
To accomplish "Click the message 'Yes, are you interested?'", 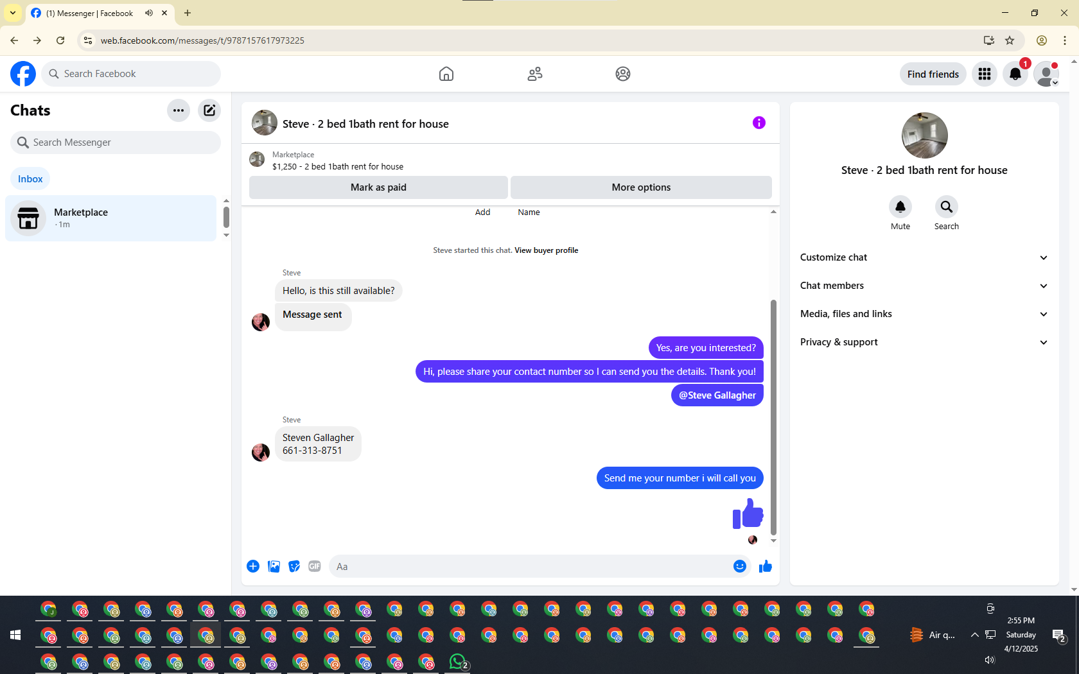I will coord(706,348).
